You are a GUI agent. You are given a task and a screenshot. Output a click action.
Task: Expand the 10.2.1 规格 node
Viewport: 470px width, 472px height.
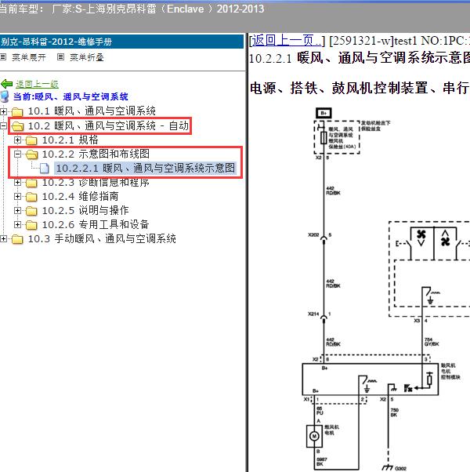[x=17, y=140]
